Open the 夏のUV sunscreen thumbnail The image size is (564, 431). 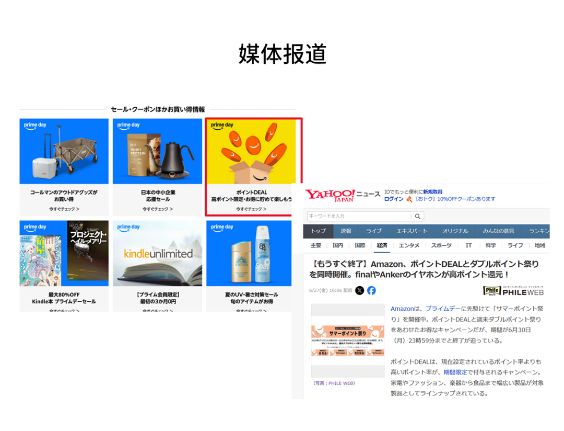pyautogui.click(x=249, y=253)
